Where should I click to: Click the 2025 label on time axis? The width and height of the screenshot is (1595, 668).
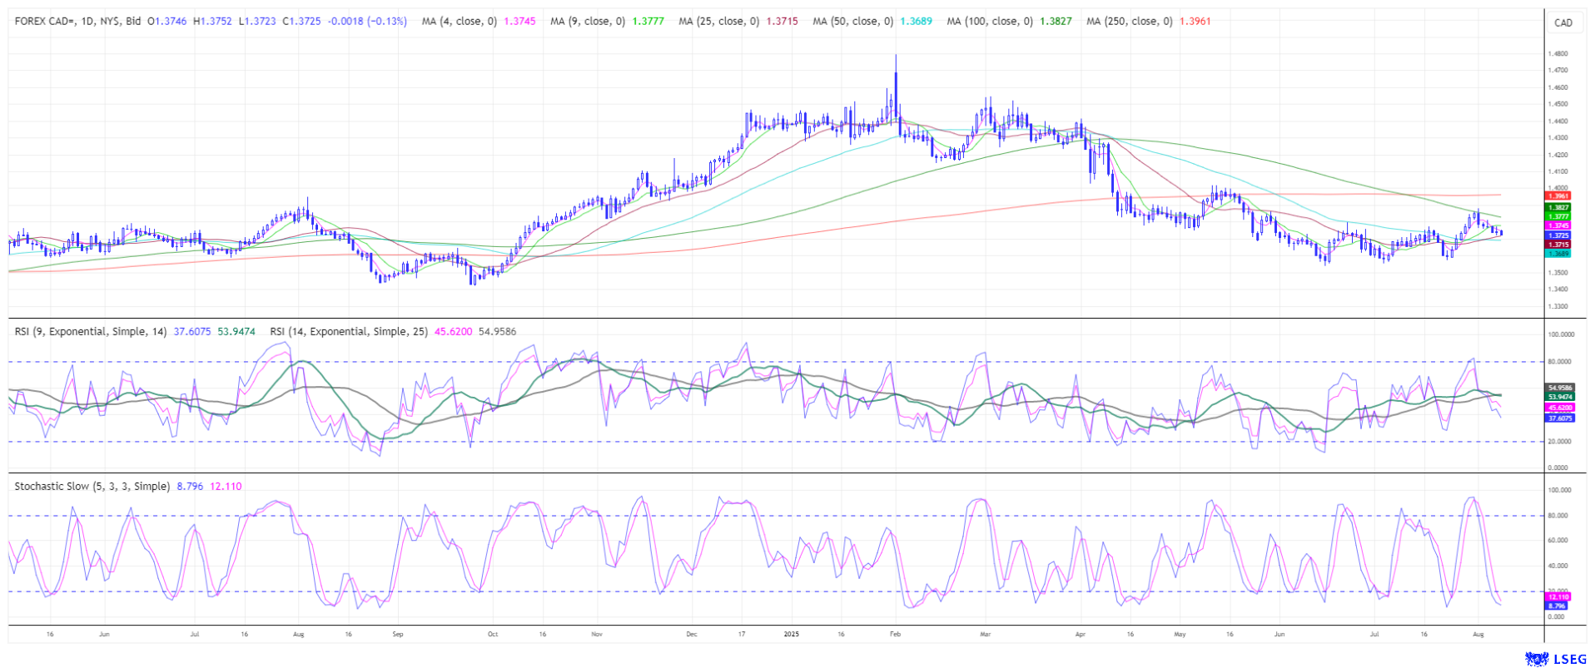coord(791,634)
